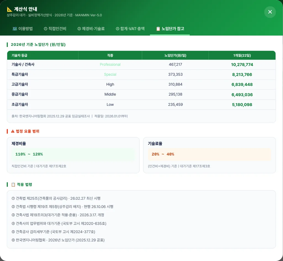Click the map icon on 이용방법 tab
The height and width of the screenshot is (261, 283).
[15, 28]
